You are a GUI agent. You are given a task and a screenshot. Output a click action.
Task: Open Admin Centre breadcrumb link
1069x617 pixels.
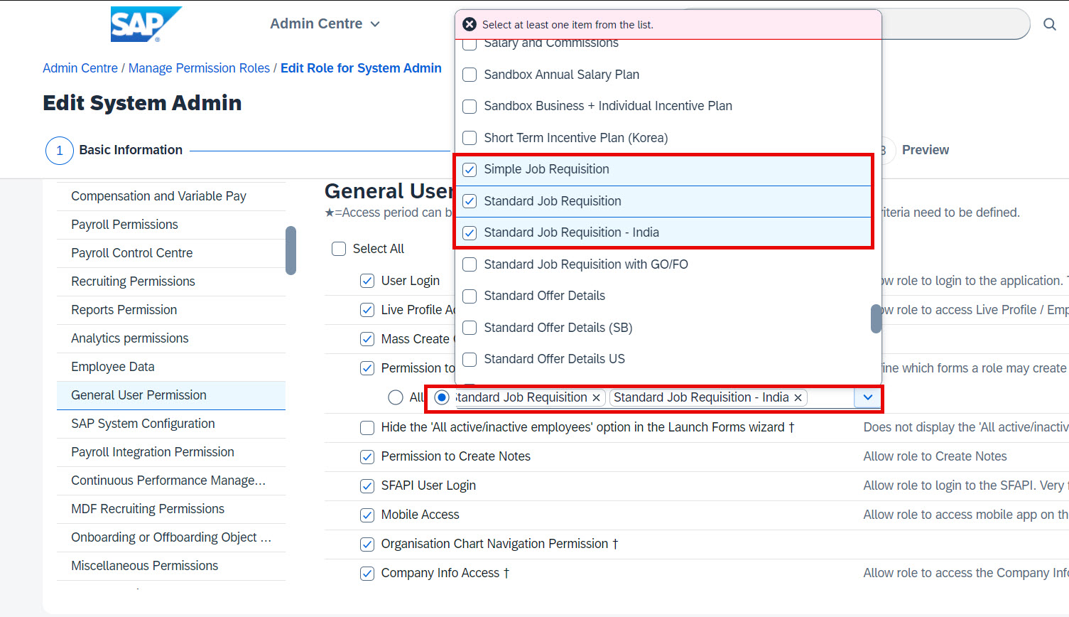coord(80,68)
